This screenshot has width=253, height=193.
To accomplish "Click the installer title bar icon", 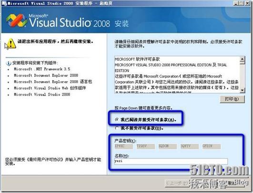I will tap(4, 3).
